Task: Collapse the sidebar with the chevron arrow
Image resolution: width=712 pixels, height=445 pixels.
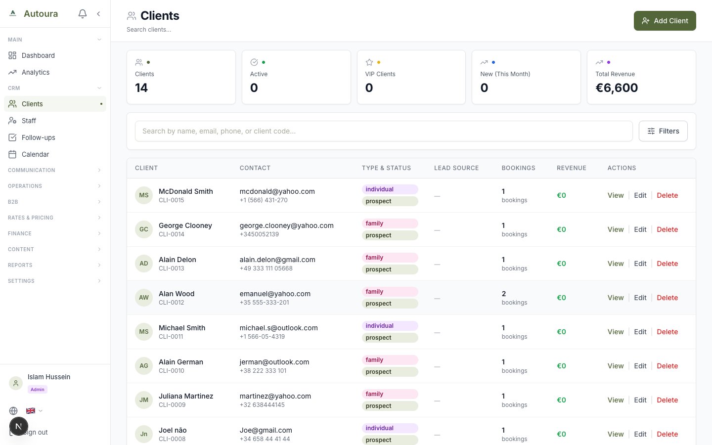Action: pos(98,14)
